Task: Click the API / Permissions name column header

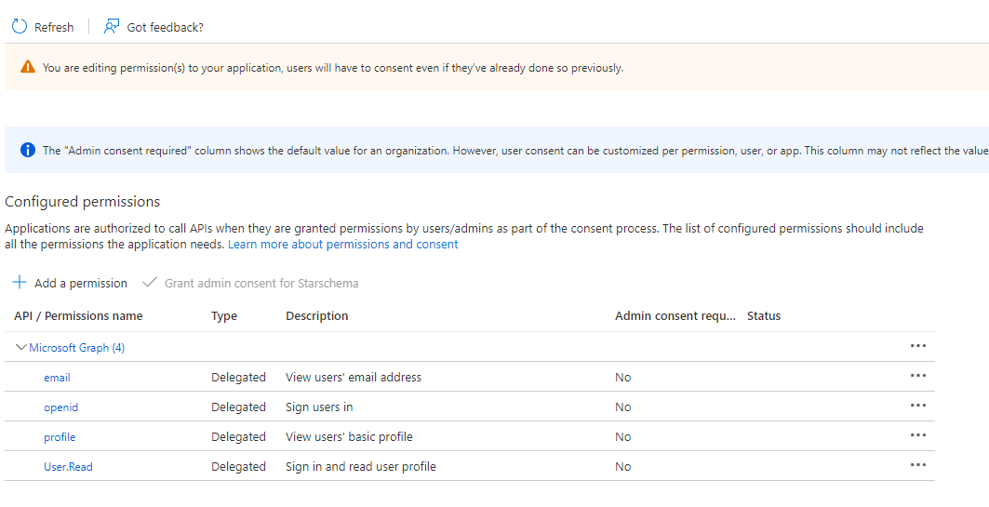Action: click(x=78, y=316)
